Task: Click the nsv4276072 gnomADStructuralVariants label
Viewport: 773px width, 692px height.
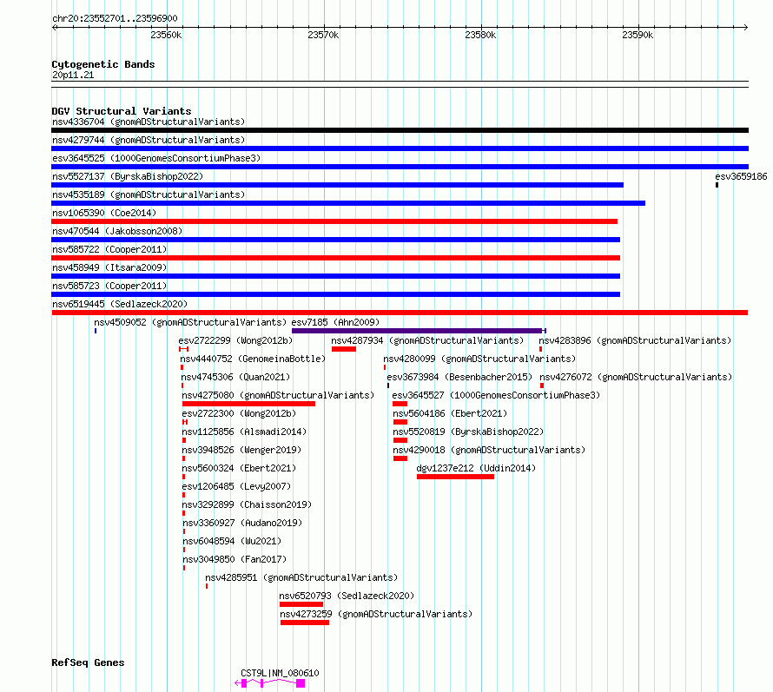Action: pos(636,377)
